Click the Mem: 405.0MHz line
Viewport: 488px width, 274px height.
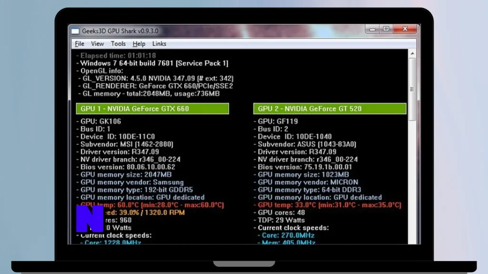click(x=286, y=242)
